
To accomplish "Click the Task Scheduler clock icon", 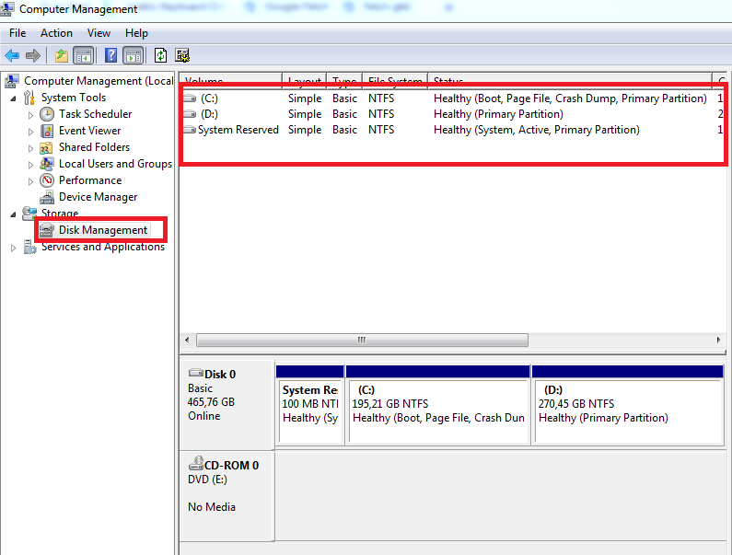I will 47,114.
